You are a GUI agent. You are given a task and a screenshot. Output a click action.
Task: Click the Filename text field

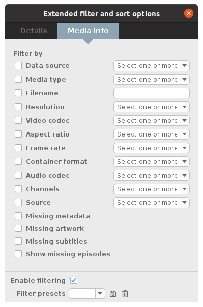pyautogui.click(x=152, y=93)
